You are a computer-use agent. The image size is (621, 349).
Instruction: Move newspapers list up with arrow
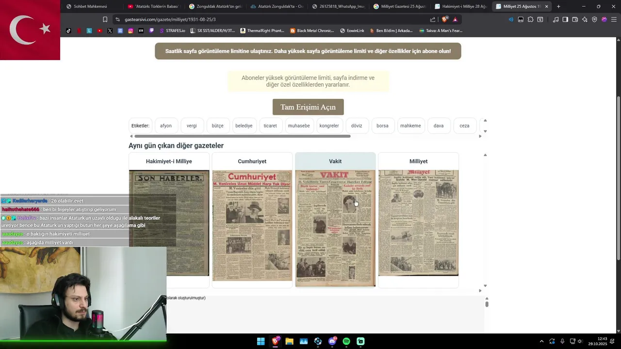[485, 155]
